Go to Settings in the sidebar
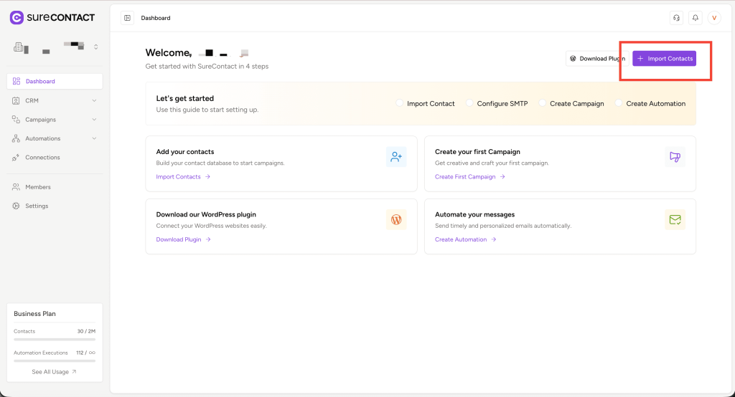Viewport: 735px width, 397px height. (37, 206)
